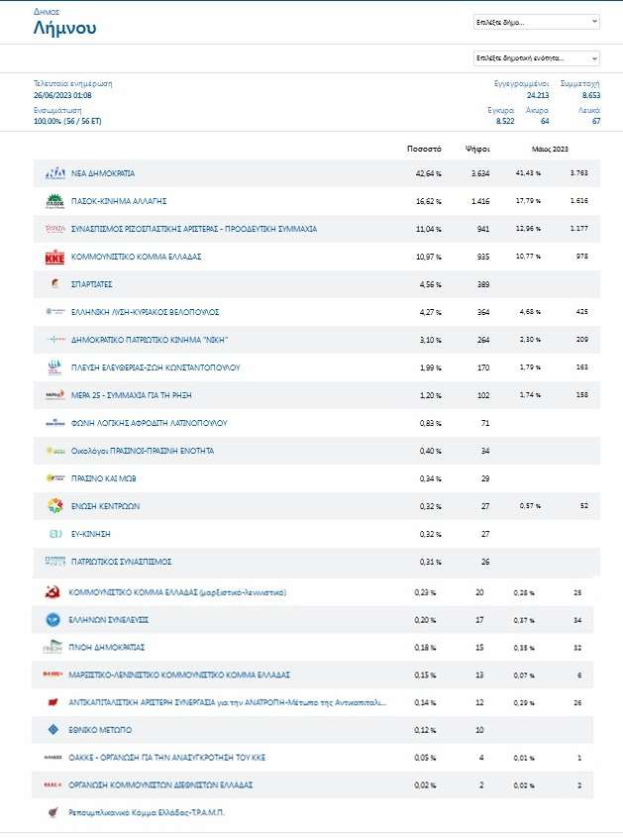Image resolution: width=623 pixels, height=838 pixels.
Task: Click the Ελλήνων Συνέλευσις round logo
Action: [53, 619]
